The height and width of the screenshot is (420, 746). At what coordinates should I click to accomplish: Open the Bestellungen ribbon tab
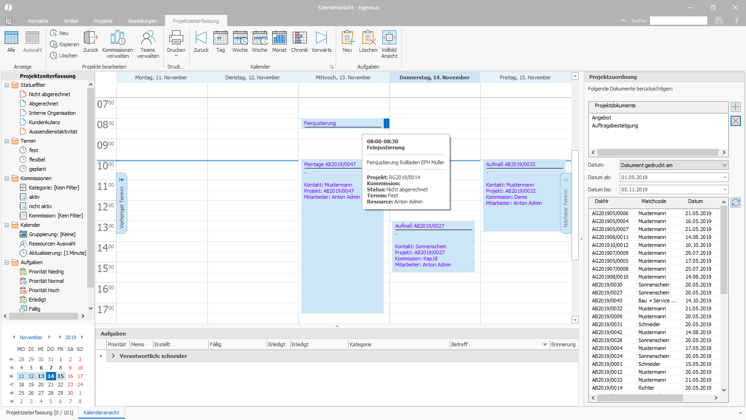coord(142,21)
